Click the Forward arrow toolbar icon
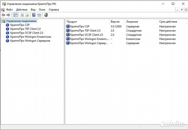The image size is (188, 130). 8,15
